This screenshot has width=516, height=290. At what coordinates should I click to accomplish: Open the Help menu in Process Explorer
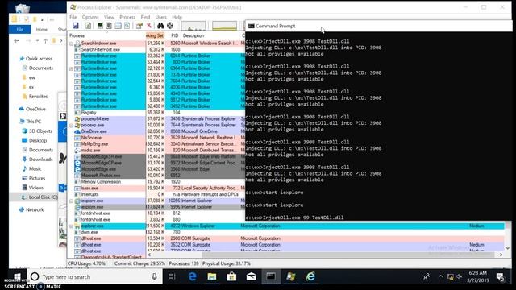point(177,17)
